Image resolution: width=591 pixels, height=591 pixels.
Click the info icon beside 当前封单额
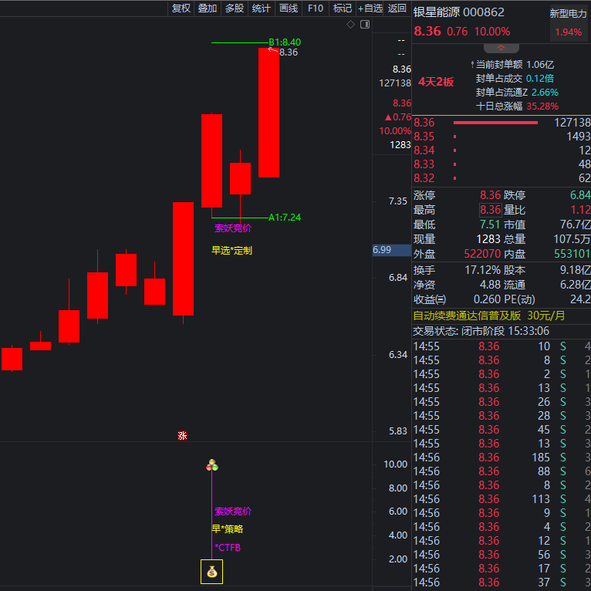pos(471,65)
